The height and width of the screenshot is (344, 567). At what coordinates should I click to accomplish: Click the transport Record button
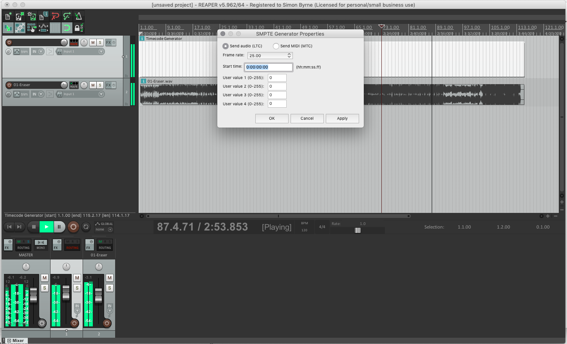pyautogui.click(x=73, y=227)
